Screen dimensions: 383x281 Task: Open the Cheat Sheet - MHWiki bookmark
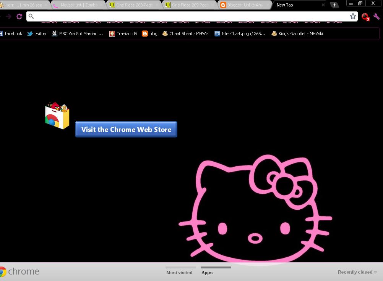186,34
